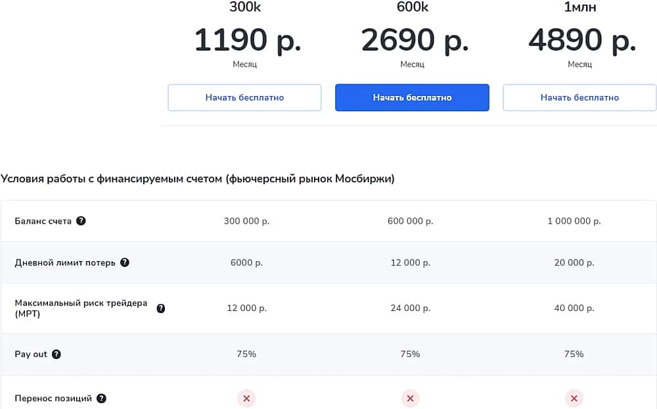Click red cross under 1млн plan column
Image resolution: width=657 pixels, height=409 pixels.
(574, 398)
